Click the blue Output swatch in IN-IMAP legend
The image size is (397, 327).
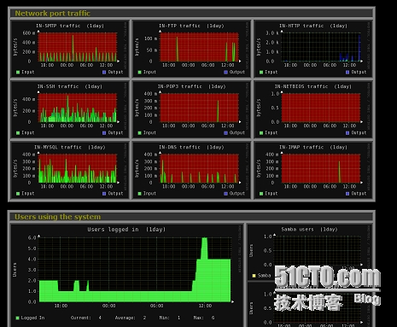pos(347,194)
